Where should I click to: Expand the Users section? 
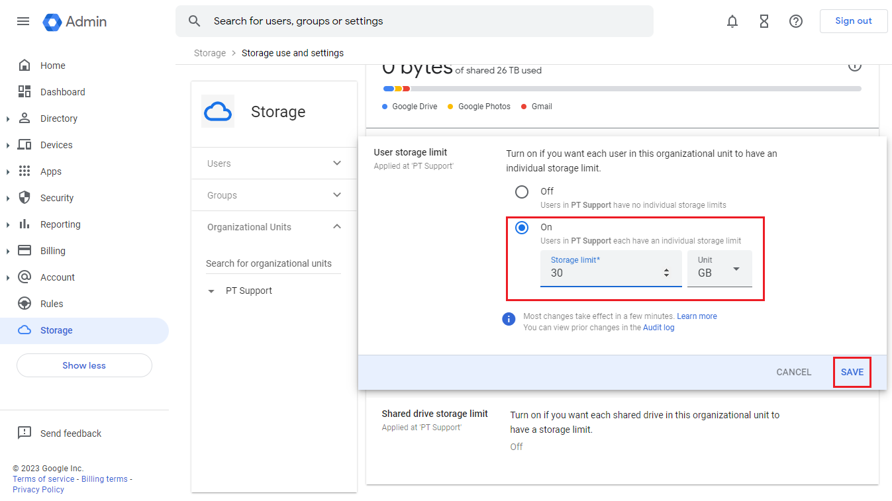pos(336,163)
